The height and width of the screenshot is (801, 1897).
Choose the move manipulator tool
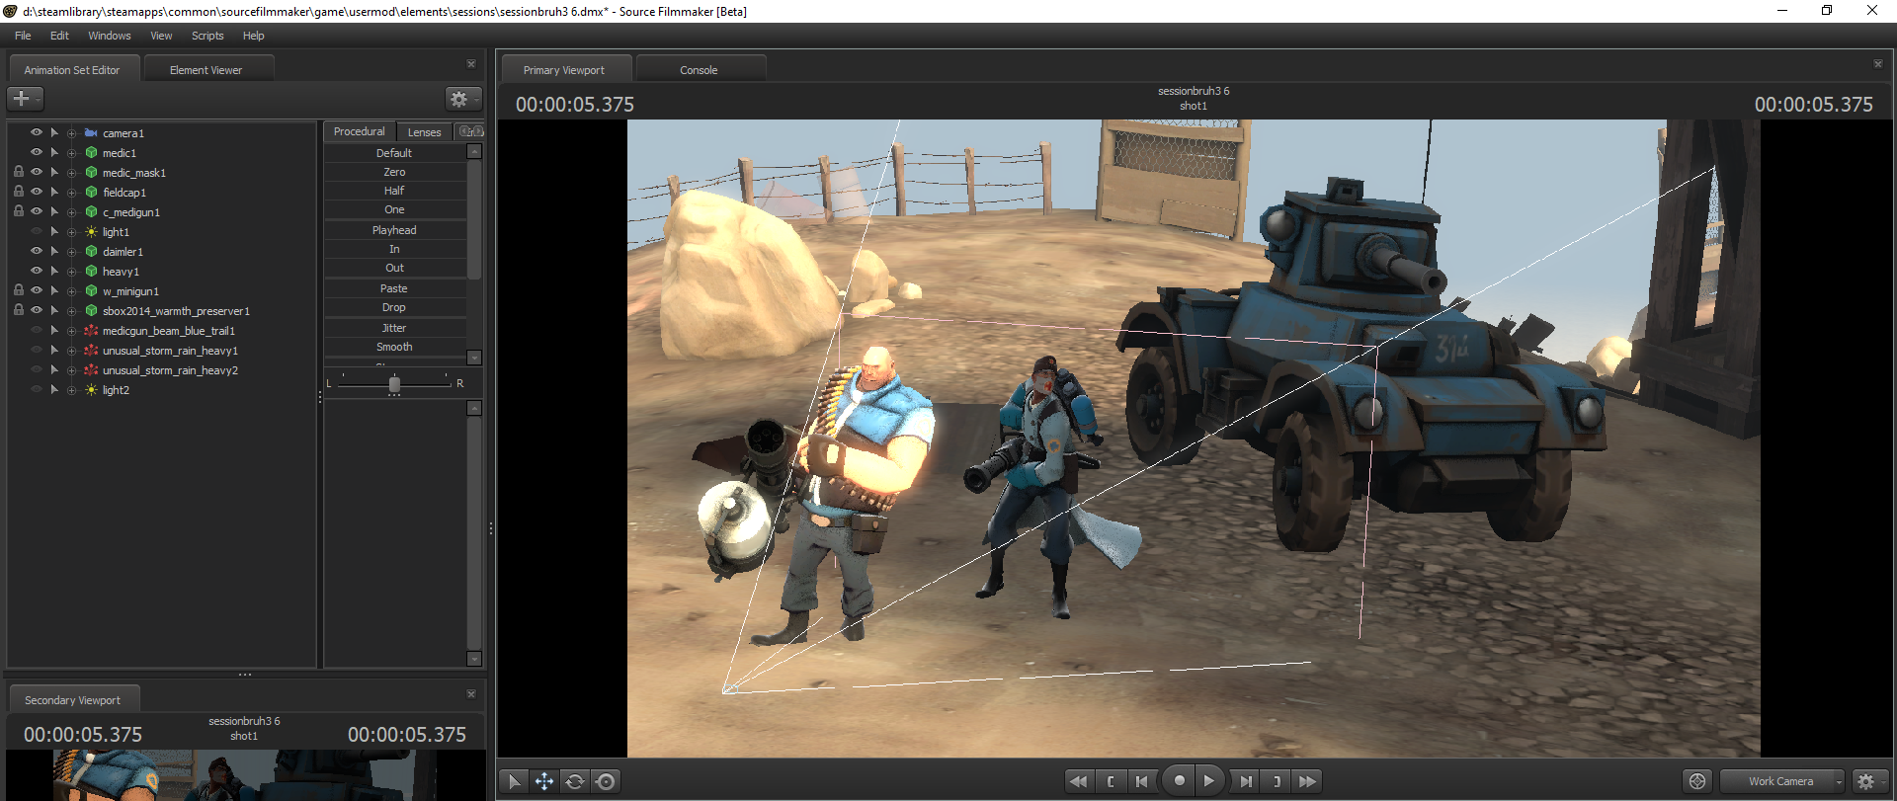click(544, 781)
